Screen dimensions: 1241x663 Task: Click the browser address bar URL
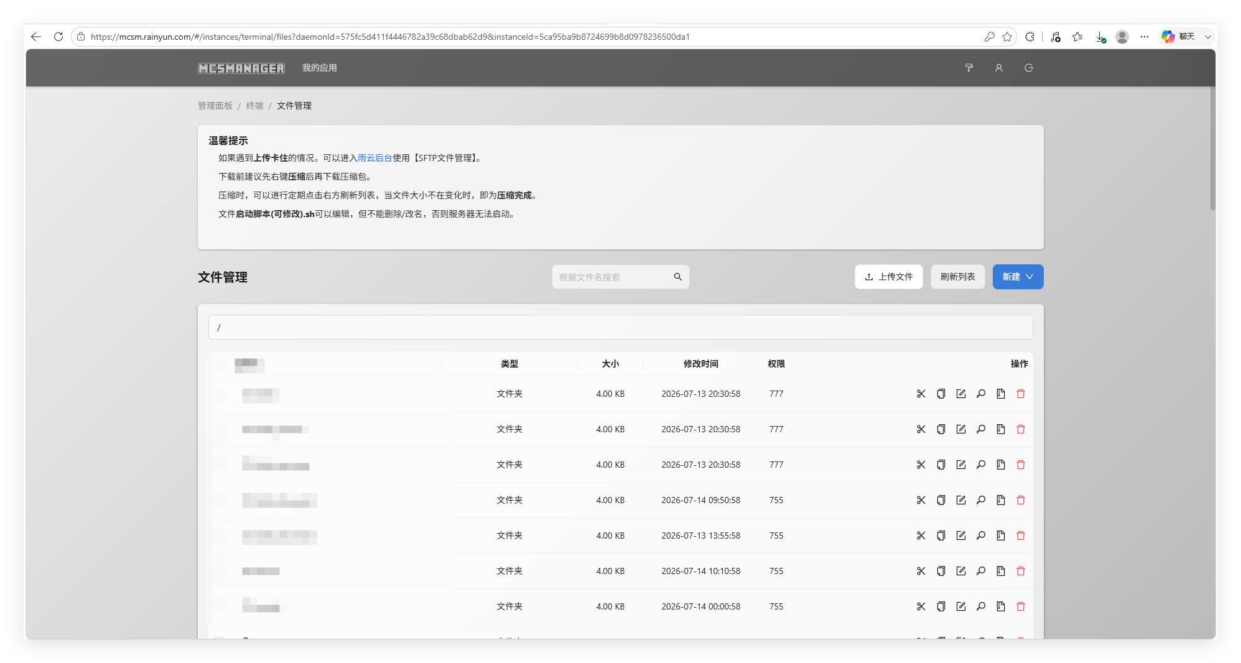coord(390,37)
